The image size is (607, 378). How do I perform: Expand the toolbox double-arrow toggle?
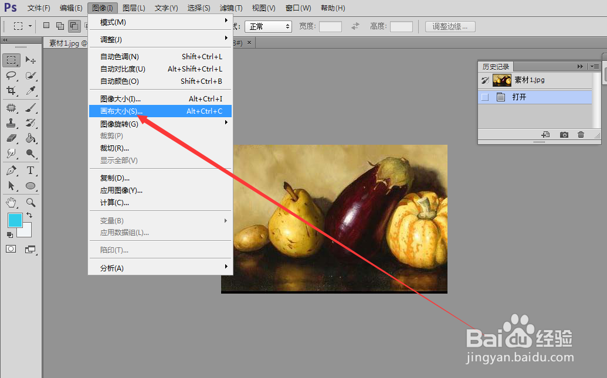coord(5,40)
